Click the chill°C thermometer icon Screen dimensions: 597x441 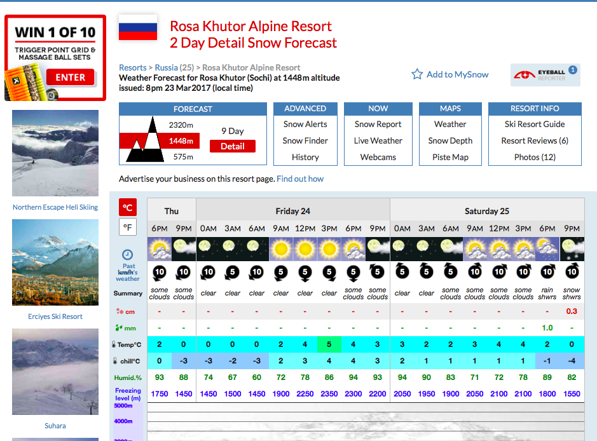pos(115,361)
